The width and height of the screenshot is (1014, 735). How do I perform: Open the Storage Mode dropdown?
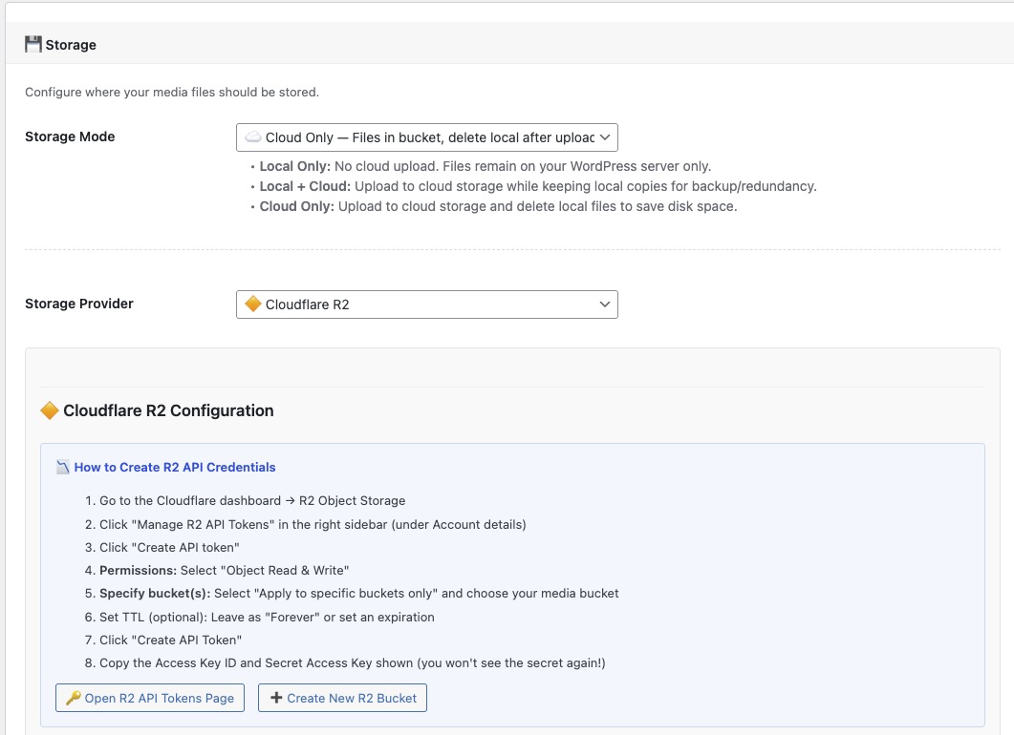[426, 136]
